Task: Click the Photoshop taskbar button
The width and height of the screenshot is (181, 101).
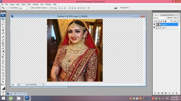Action: [x=27, y=98]
